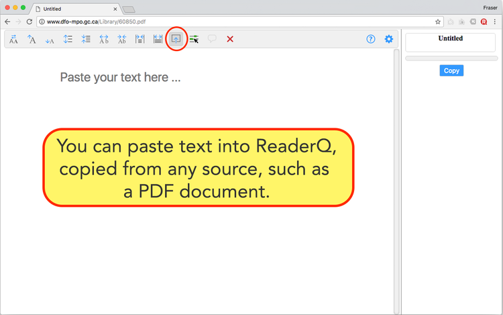Narrow the text column width
The height and width of the screenshot is (315, 503).
pyautogui.click(x=140, y=39)
